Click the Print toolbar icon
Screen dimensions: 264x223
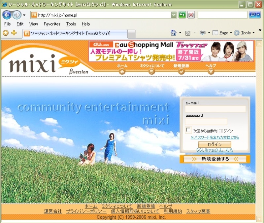tap(202, 33)
